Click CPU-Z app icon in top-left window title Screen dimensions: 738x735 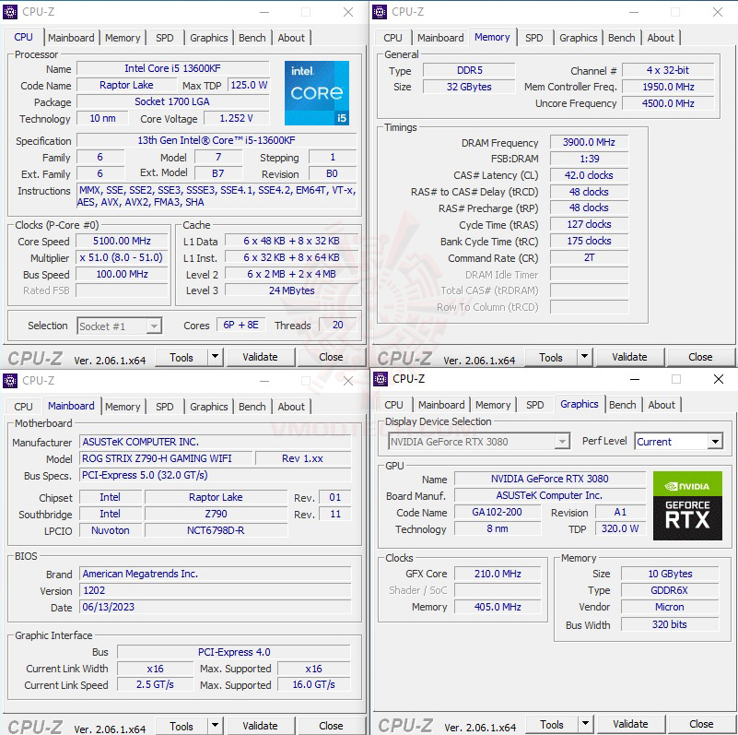pos(10,12)
